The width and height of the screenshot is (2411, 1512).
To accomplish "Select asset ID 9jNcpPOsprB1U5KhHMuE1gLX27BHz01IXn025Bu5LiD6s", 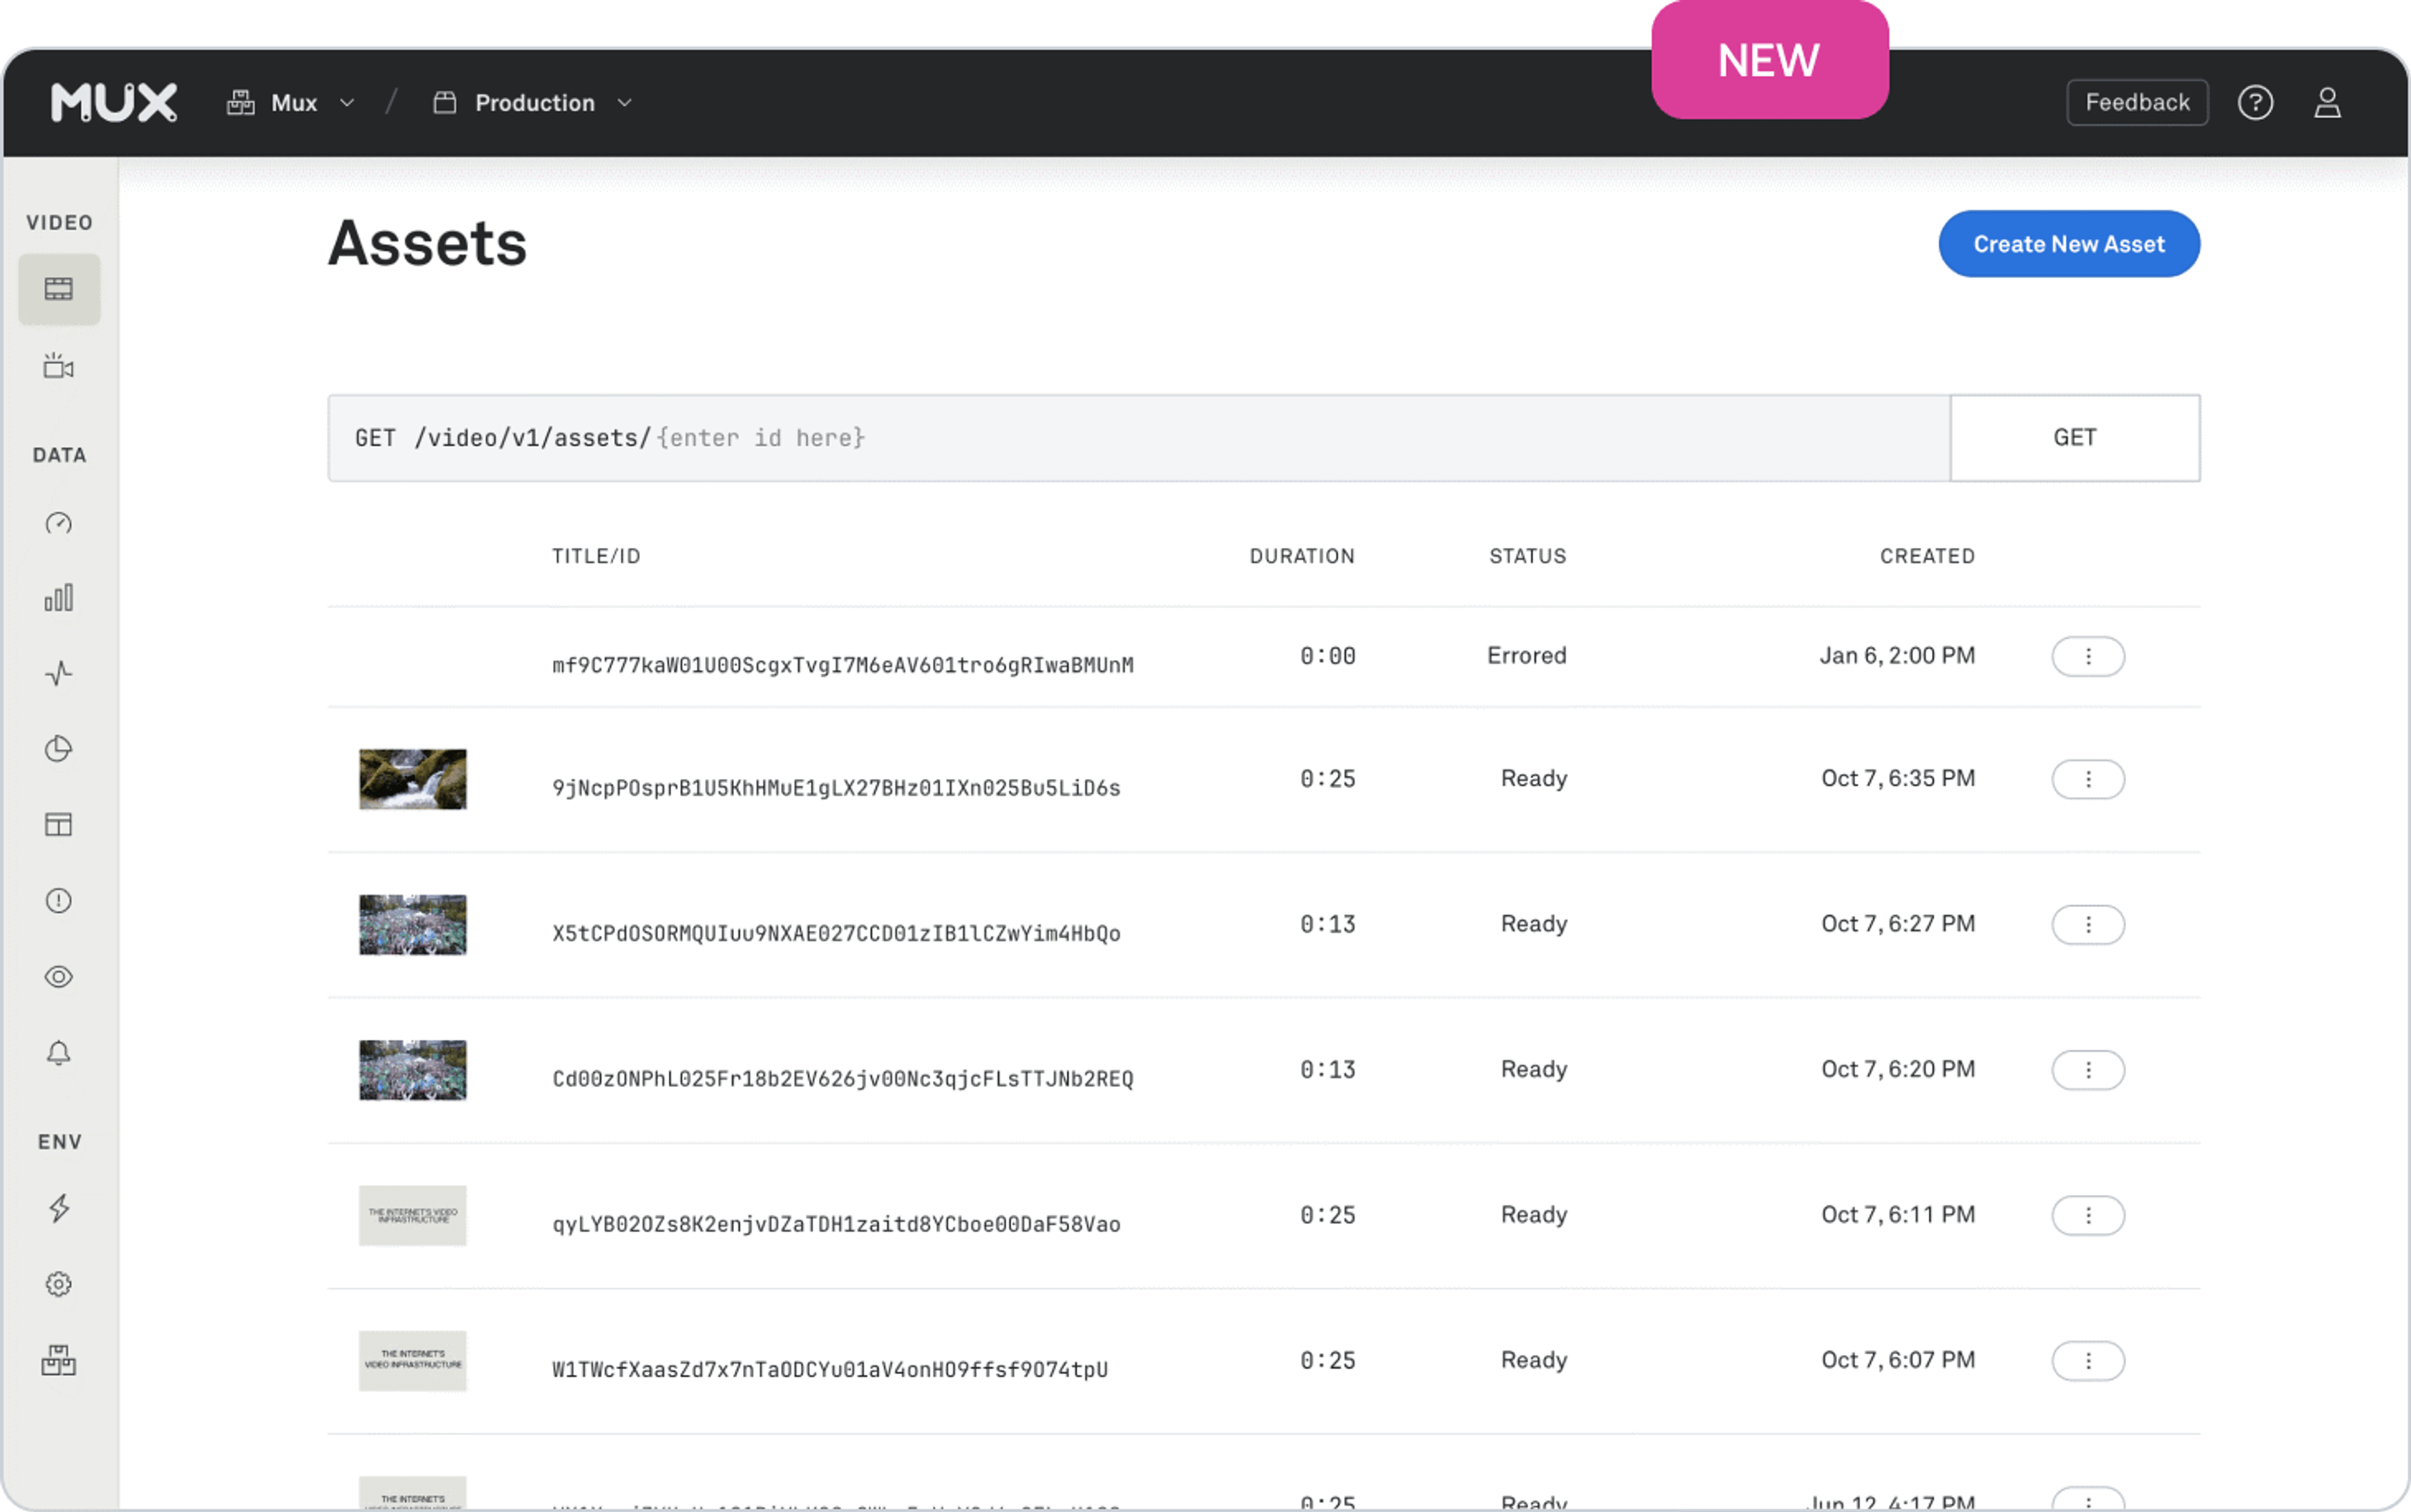I will [836, 788].
